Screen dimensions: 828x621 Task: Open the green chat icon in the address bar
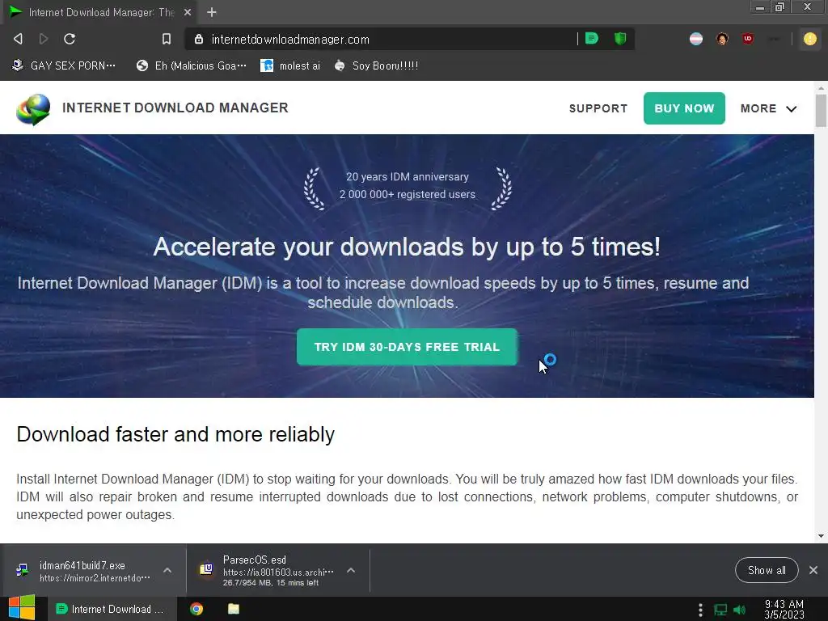(x=592, y=39)
